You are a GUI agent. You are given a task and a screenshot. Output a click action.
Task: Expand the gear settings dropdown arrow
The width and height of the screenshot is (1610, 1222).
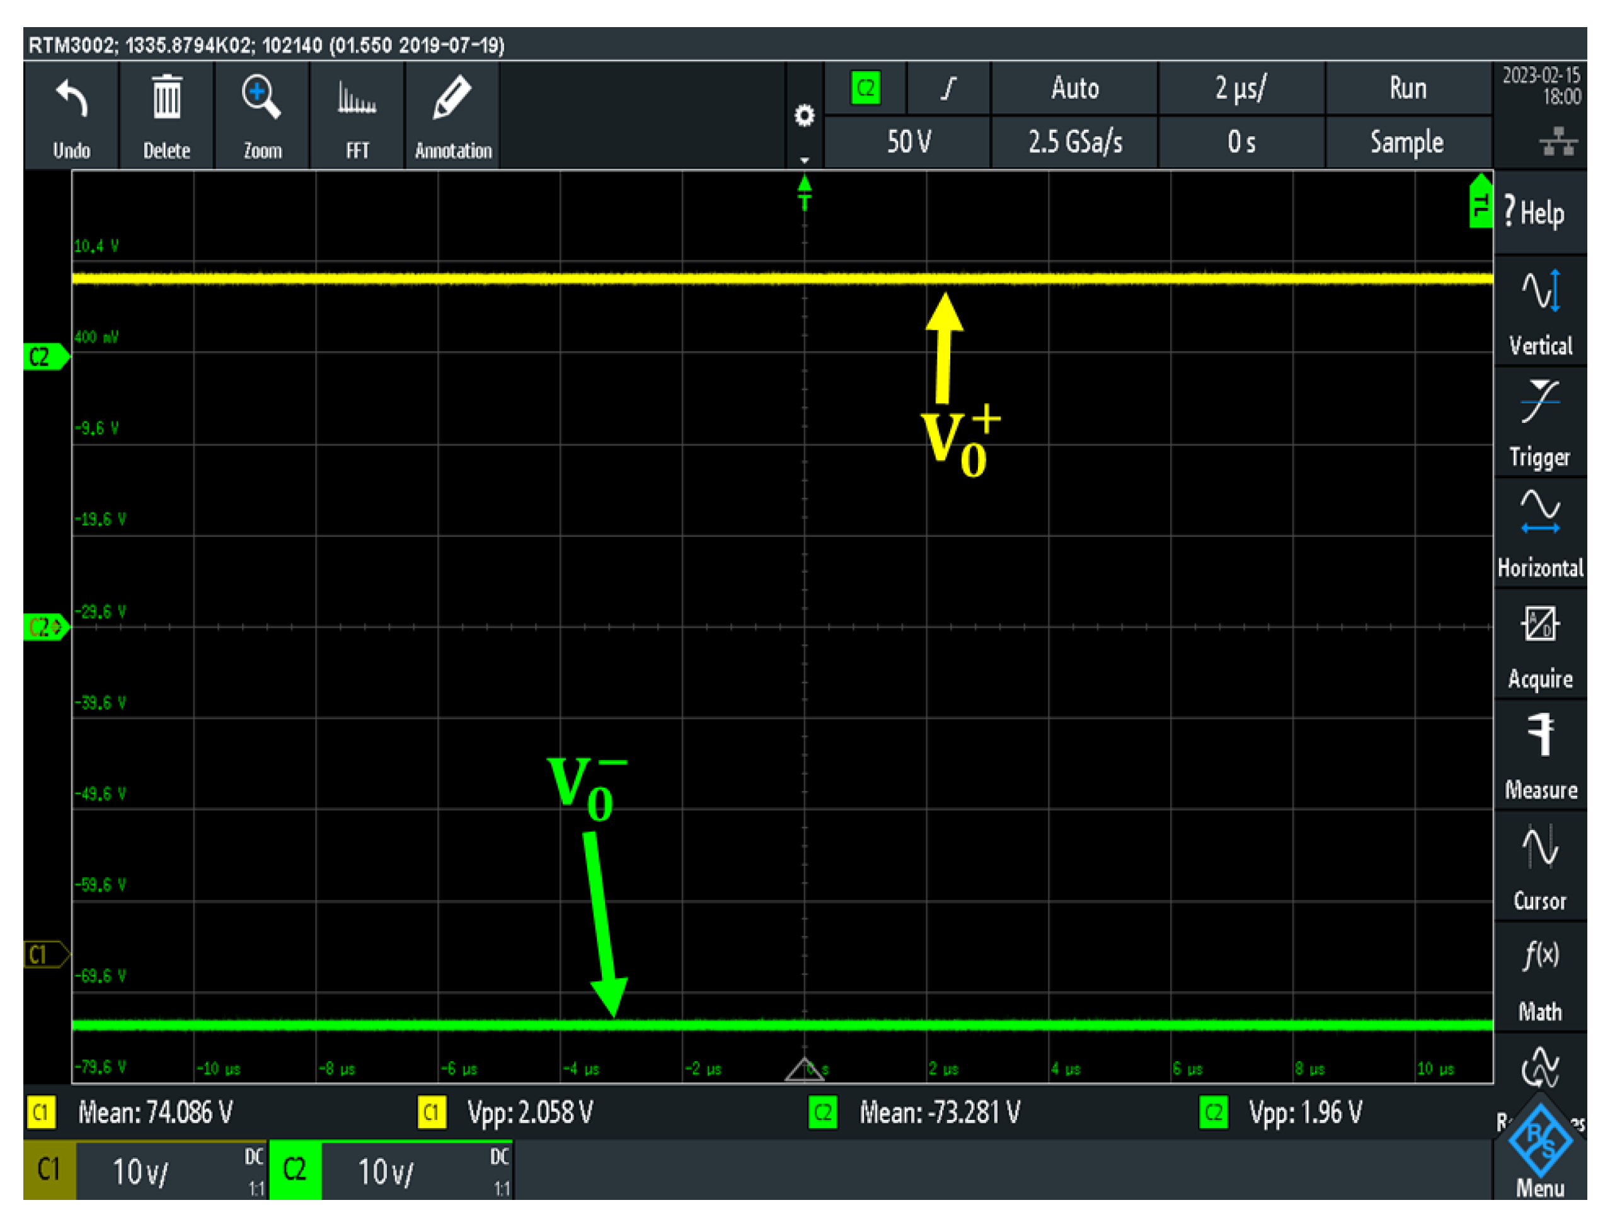coord(804,159)
